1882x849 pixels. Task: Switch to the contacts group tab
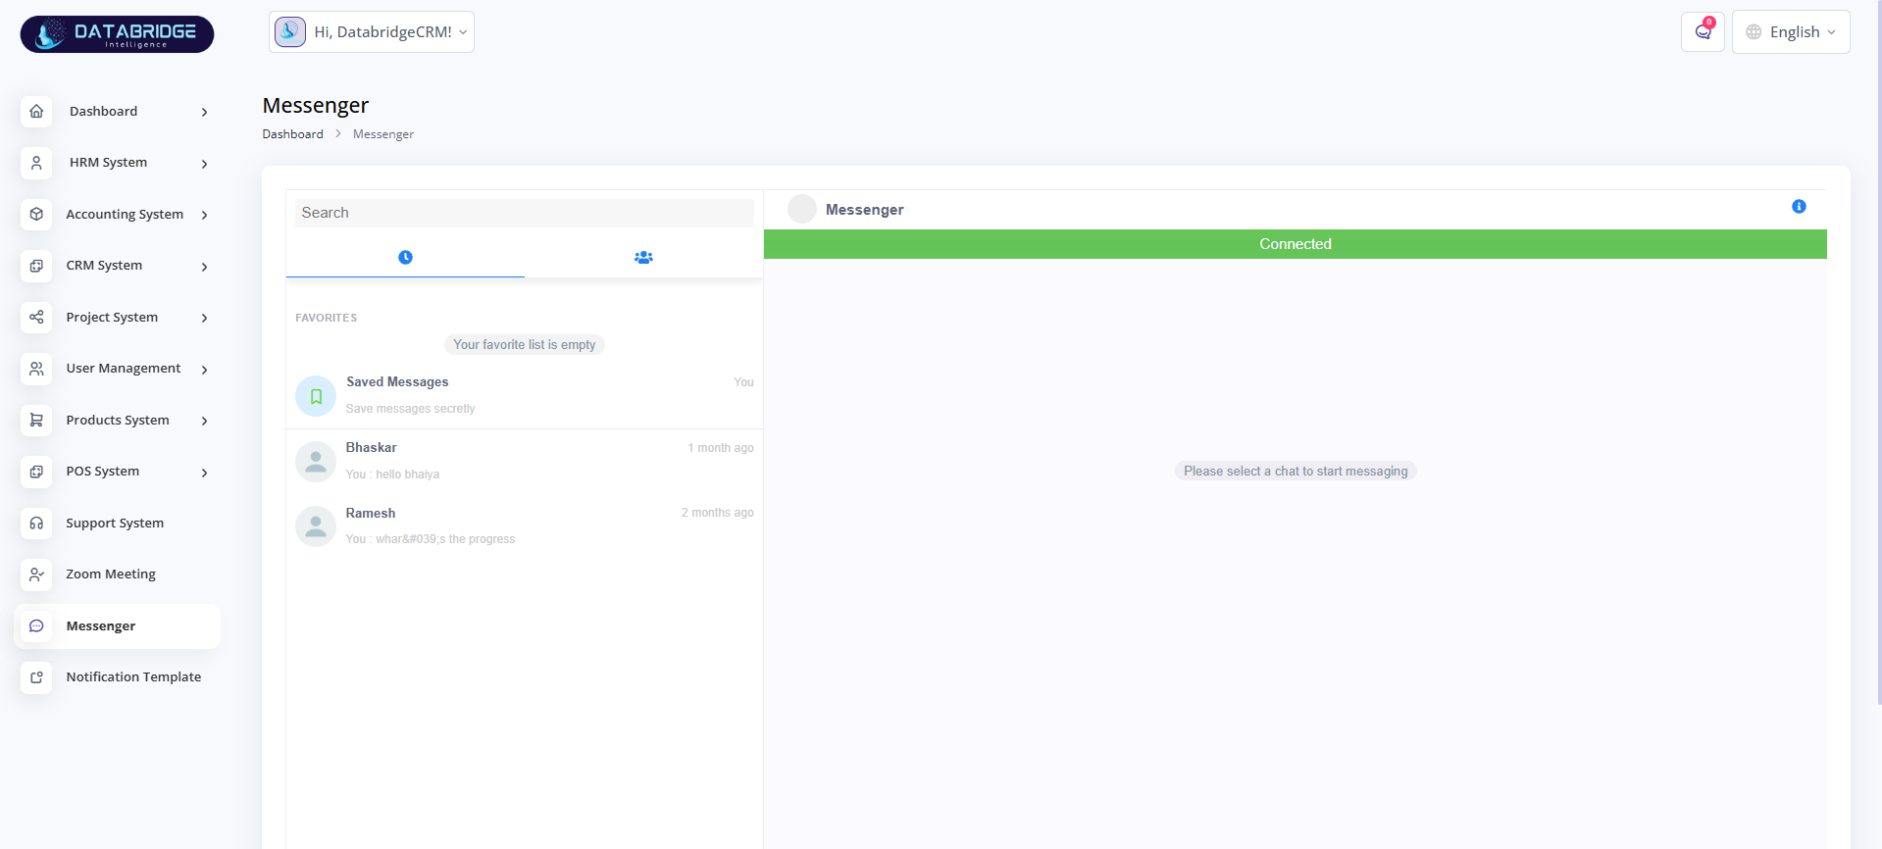(x=643, y=257)
